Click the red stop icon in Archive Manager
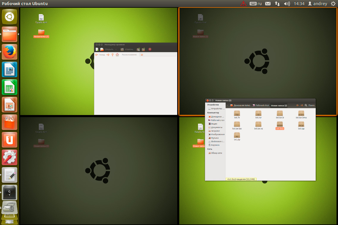The image size is (338, 225). tap(150, 49)
